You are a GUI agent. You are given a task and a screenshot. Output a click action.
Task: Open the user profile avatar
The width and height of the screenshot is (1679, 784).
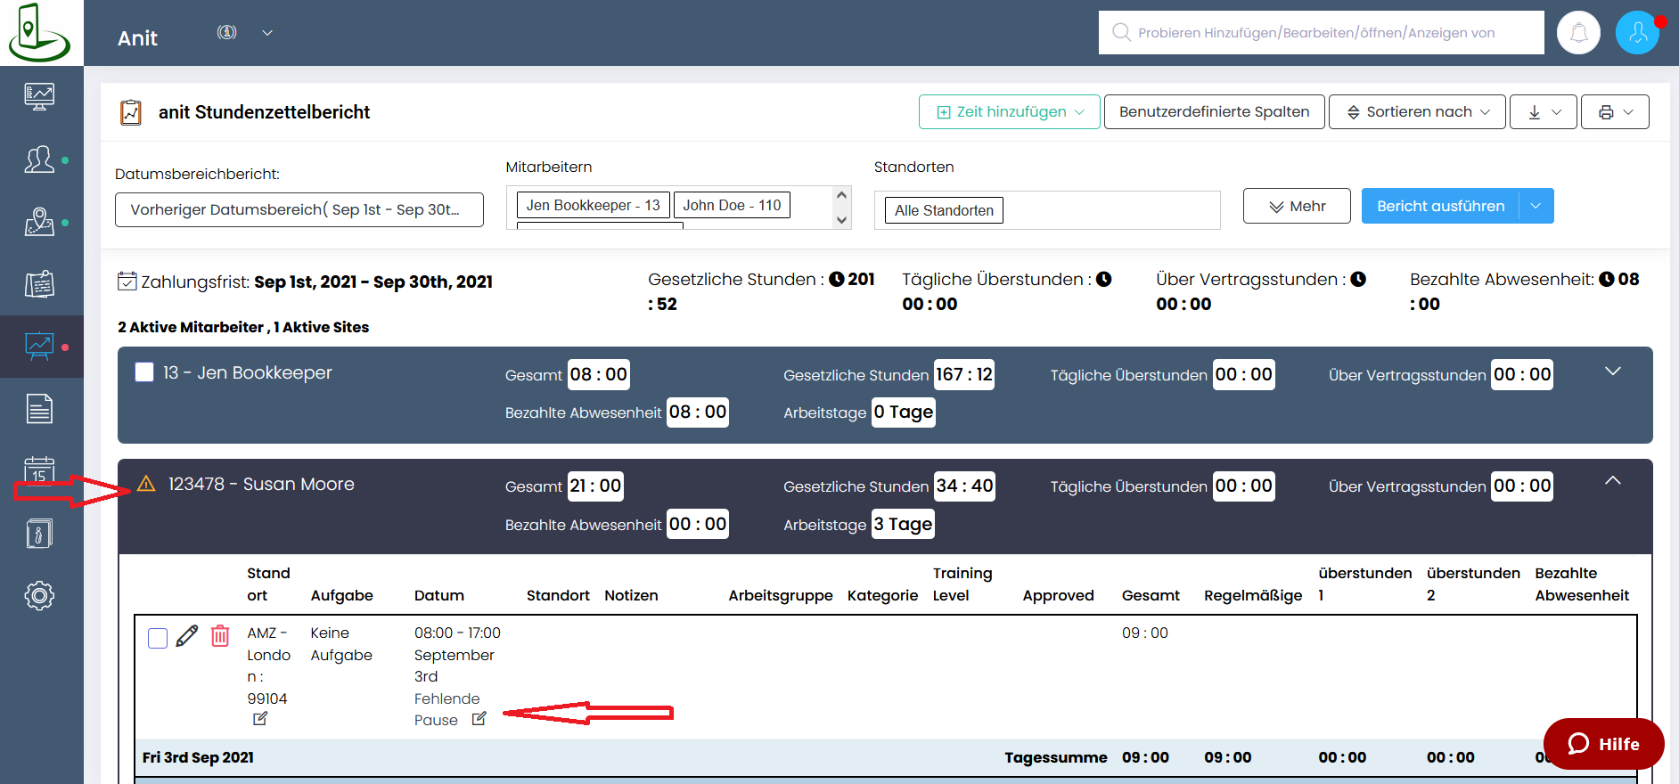point(1637,33)
